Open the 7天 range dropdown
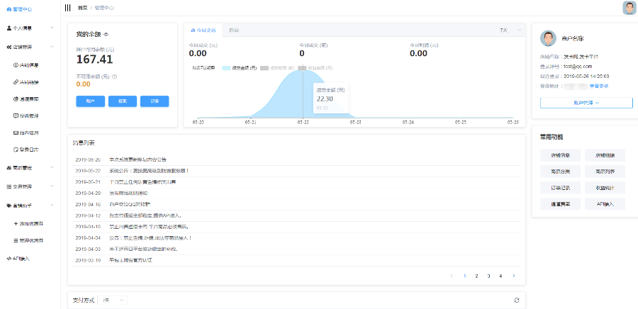Screen dimensions: 638x309 510,30
